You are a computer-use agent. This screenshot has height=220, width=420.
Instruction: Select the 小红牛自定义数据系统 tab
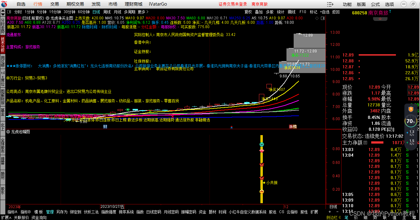pyautogui.click(x=247, y=212)
